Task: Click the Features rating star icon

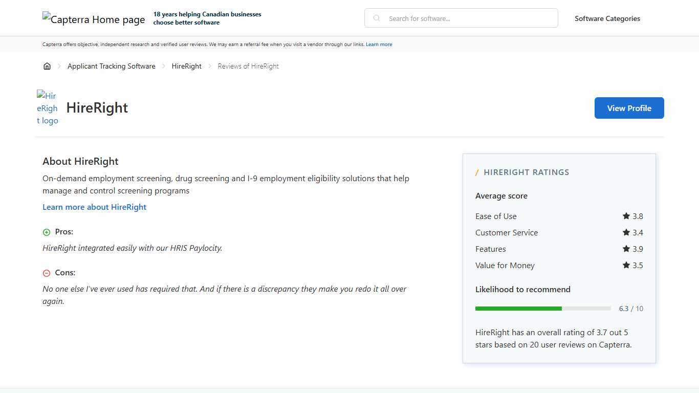Action: pos(626,249)
